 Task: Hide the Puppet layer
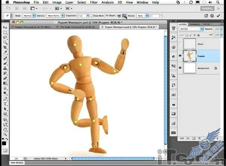(180, 56)
